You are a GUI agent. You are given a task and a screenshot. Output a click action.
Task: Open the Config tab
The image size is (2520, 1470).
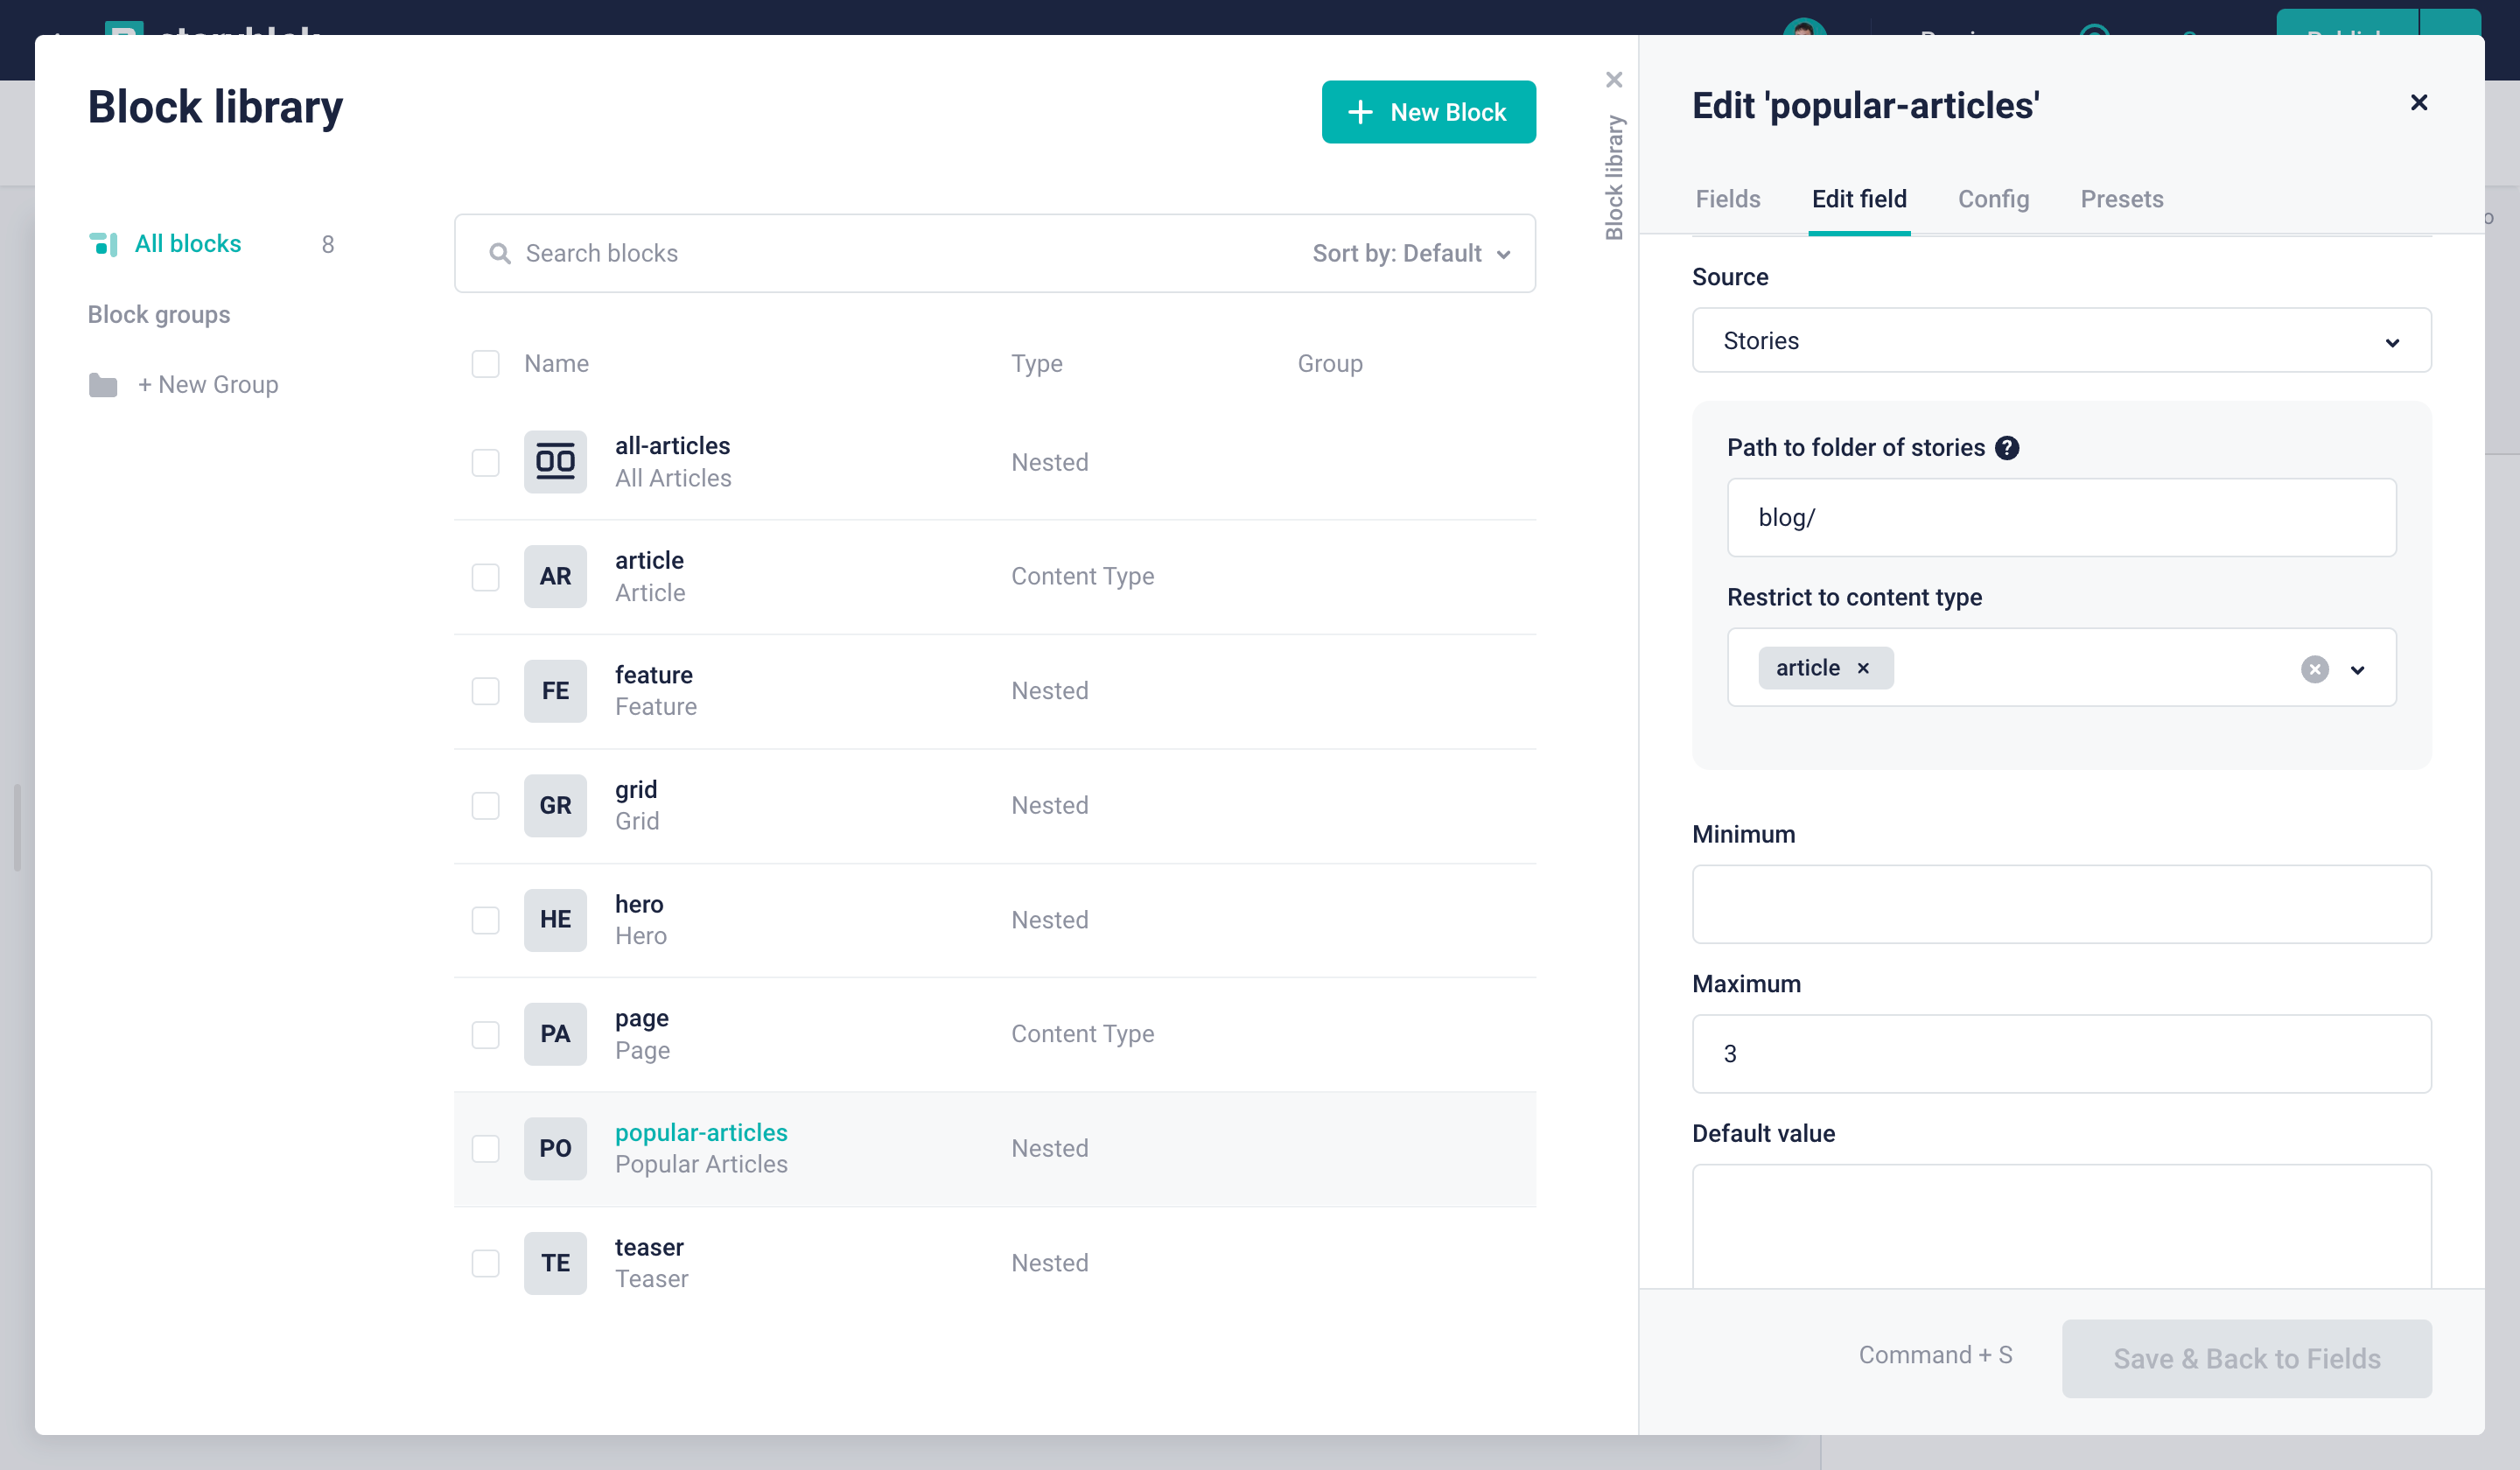1993,199
